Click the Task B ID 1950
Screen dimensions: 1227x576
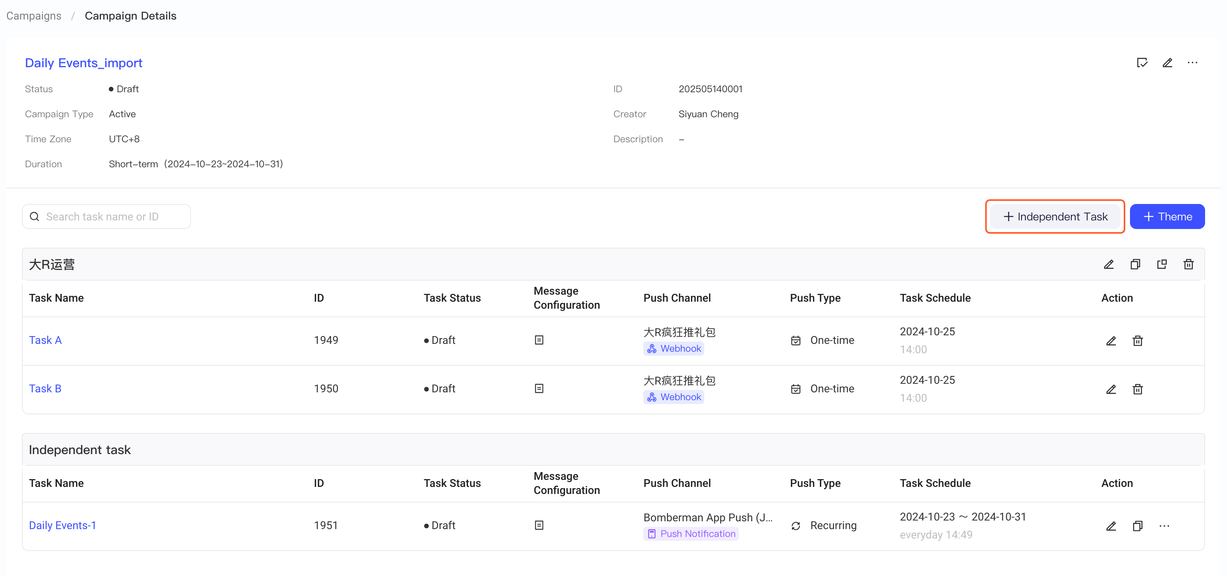326,388
